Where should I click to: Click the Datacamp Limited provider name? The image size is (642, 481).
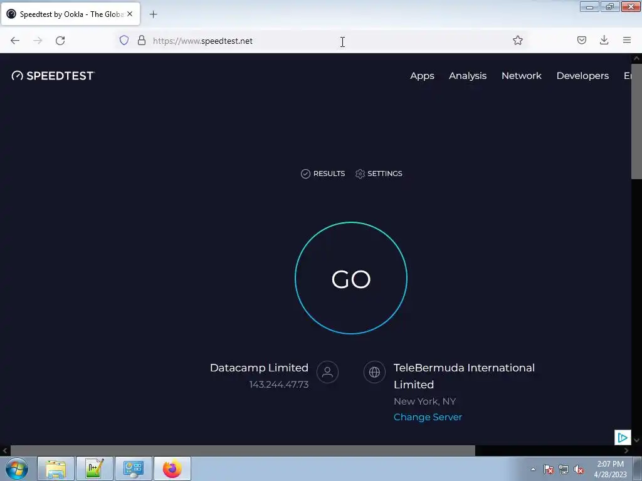pos(259,368)
